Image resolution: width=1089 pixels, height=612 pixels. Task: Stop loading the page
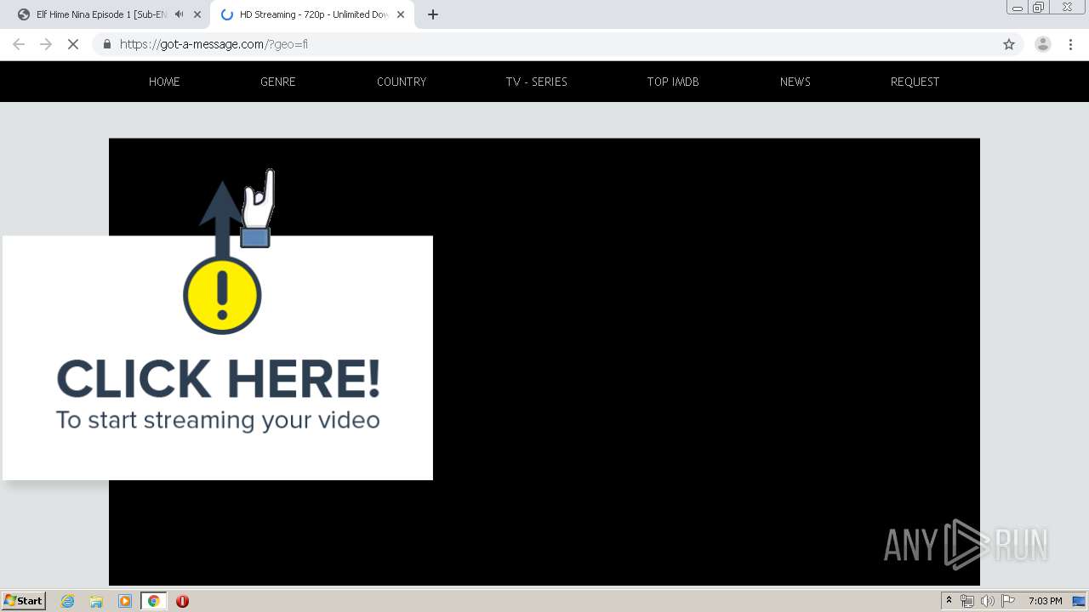tap(73, 44)
